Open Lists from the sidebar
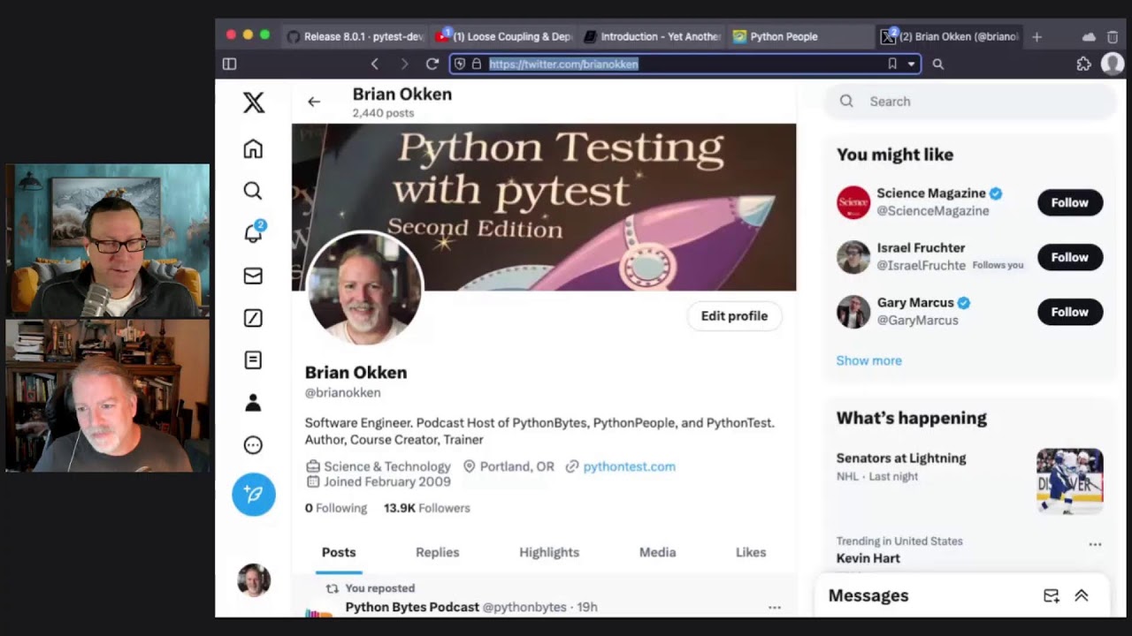This screenshot has height=636, width=1132. [253, 360]
